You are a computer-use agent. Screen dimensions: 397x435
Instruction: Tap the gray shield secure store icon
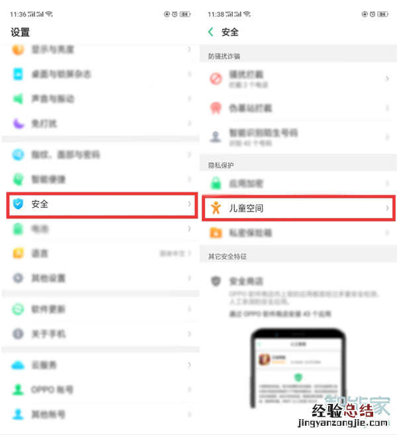coord(216,281)
